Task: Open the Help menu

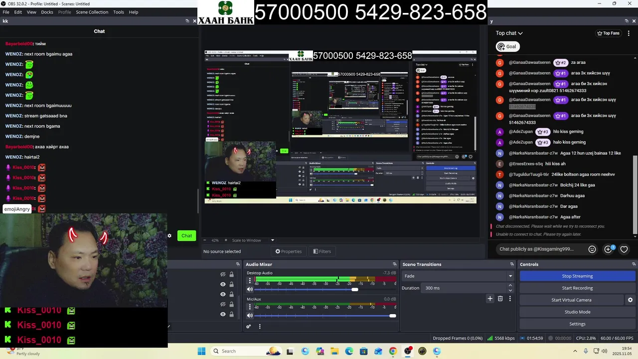Action: point(134,12)
